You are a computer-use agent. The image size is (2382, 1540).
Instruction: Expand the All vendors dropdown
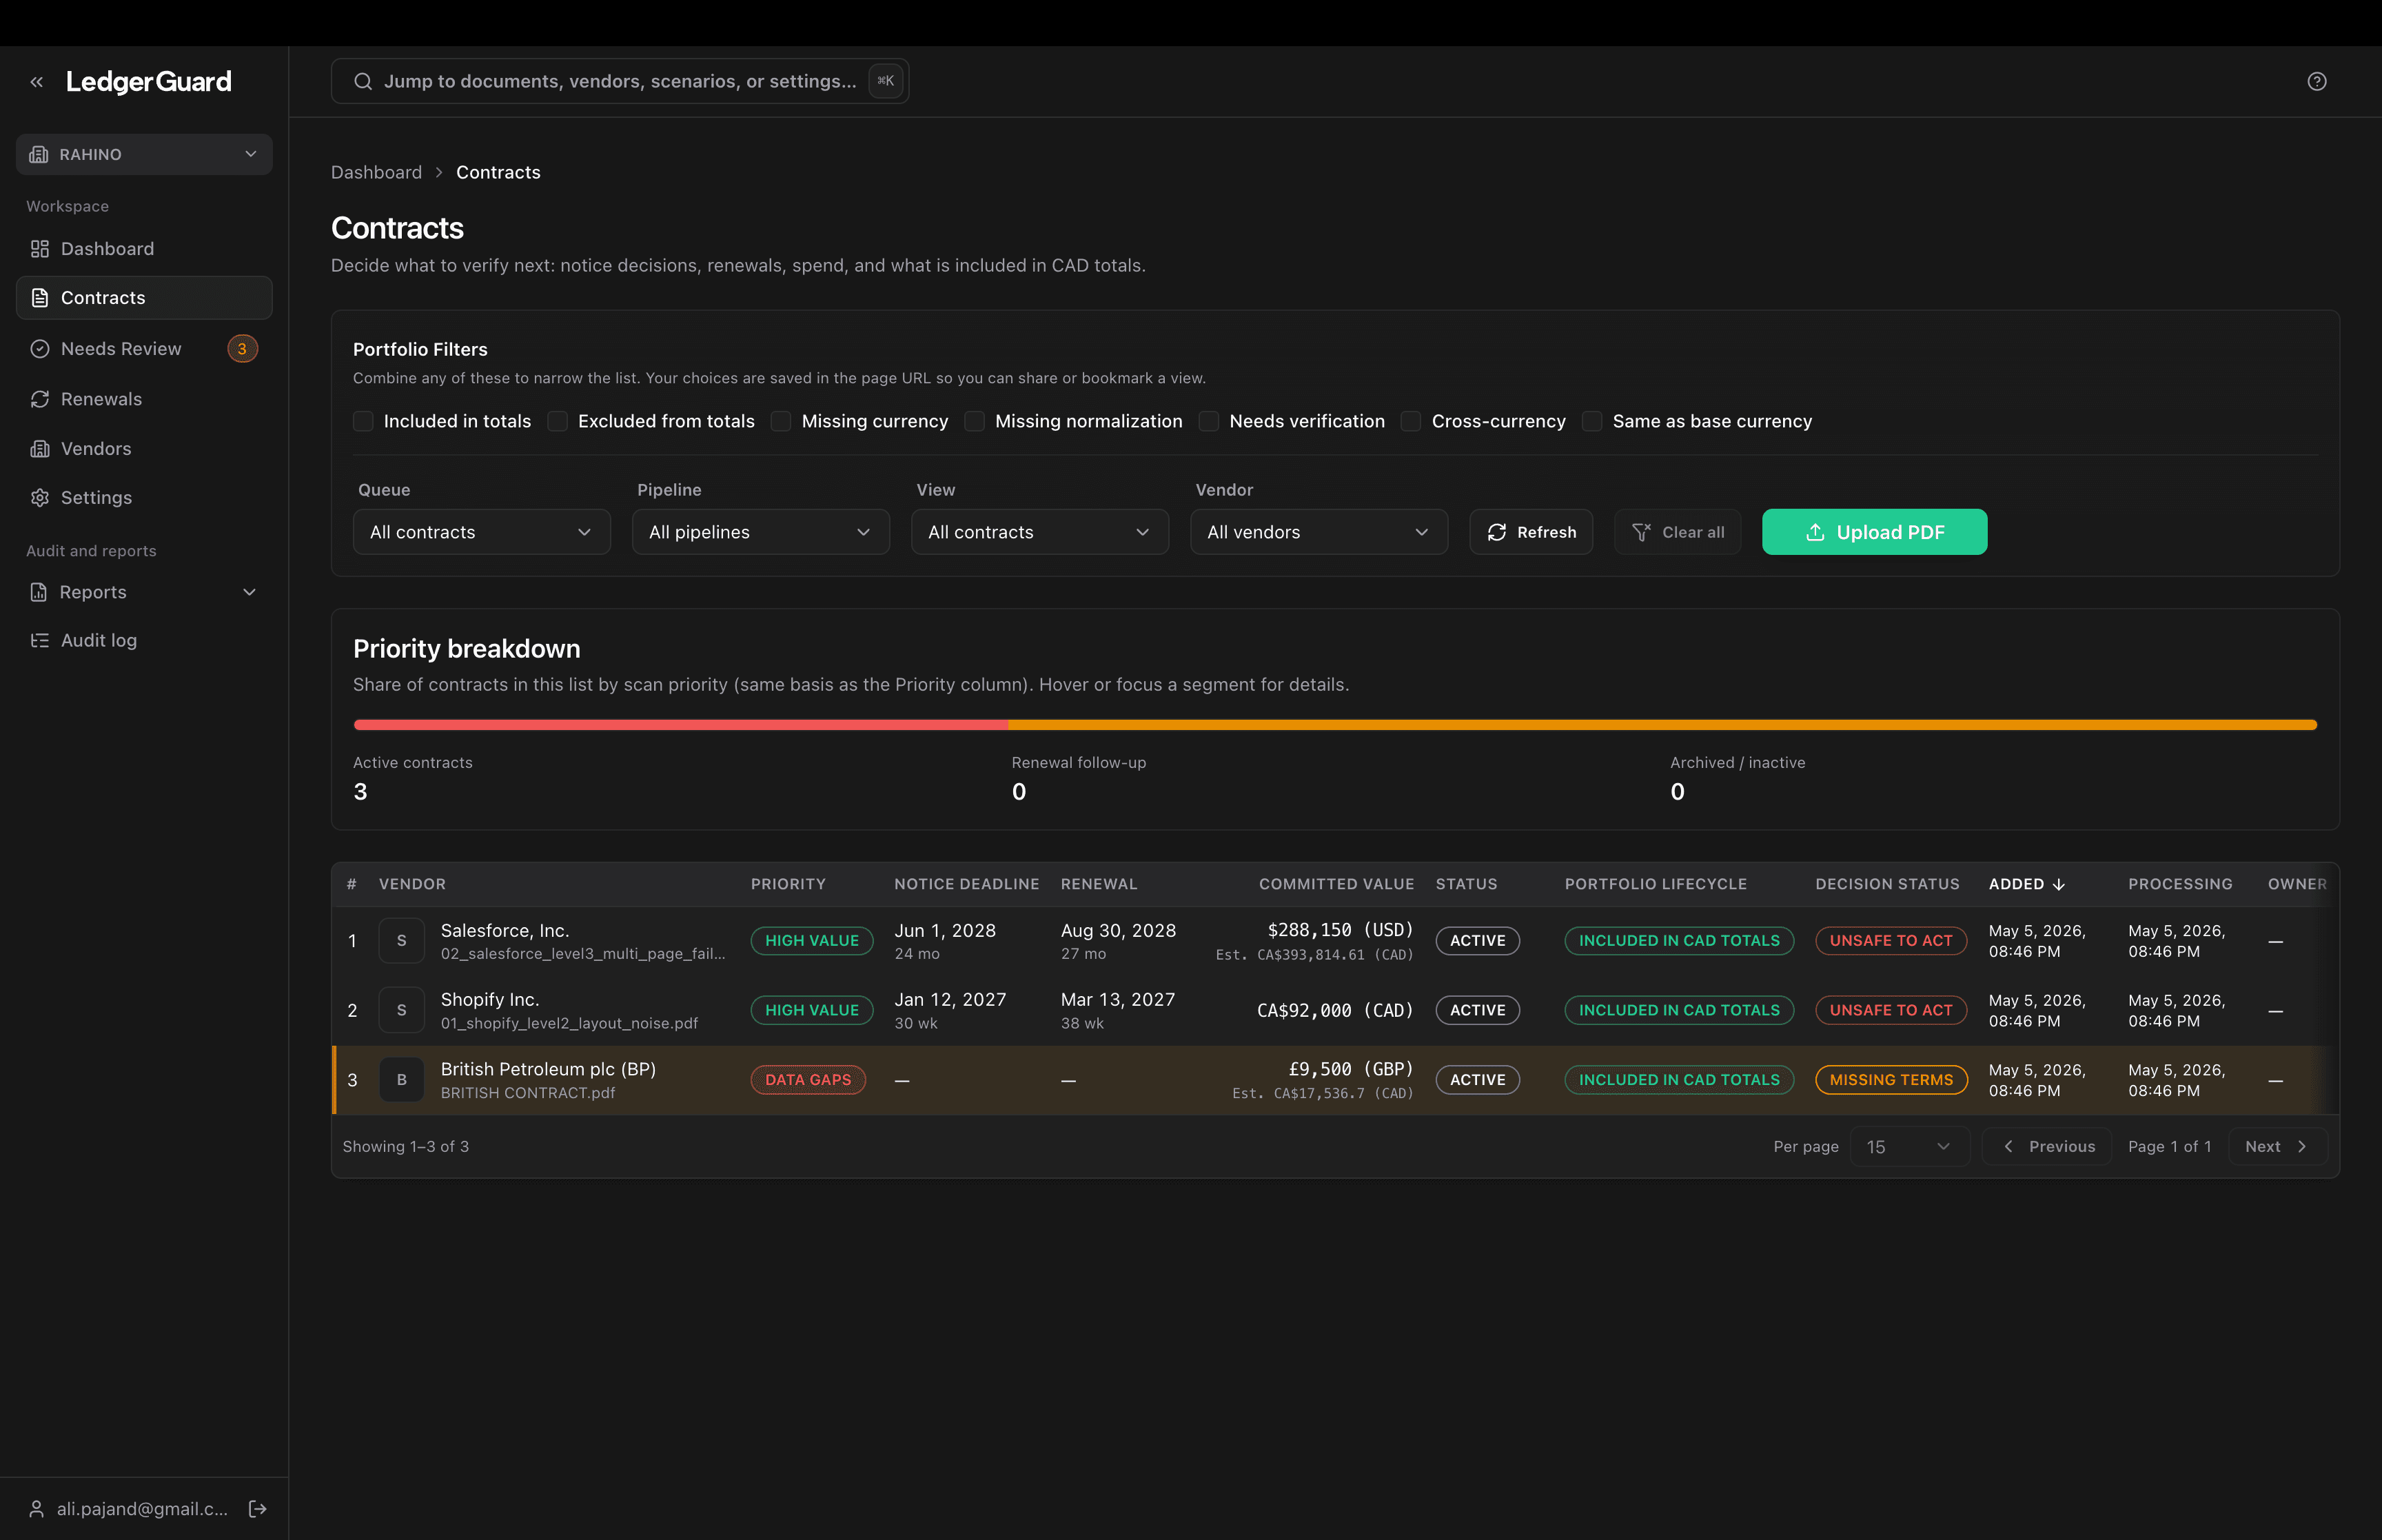pos(1319,532)
